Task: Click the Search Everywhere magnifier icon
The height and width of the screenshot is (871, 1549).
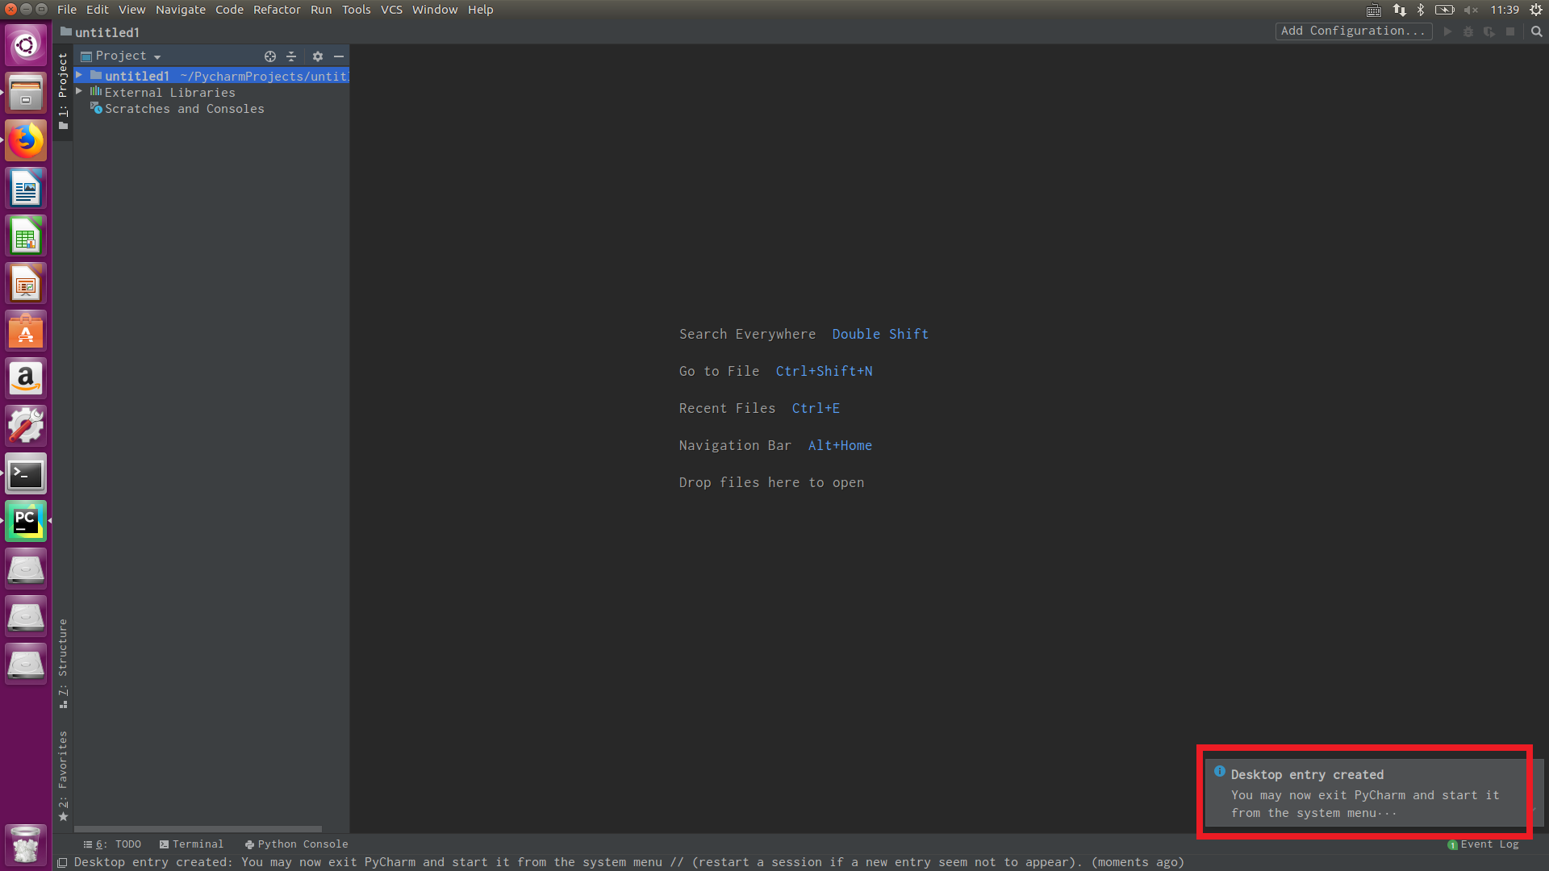Action: click(1536, 31)
